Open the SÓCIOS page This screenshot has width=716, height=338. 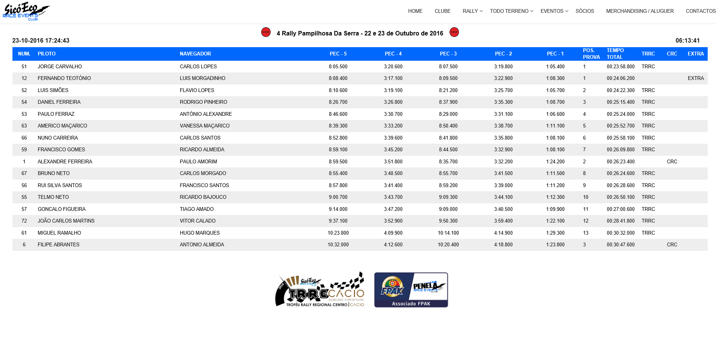[585, 11]
